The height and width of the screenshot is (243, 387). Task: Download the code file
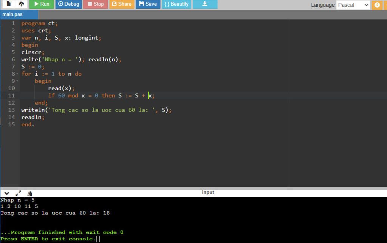coord(205,4)
